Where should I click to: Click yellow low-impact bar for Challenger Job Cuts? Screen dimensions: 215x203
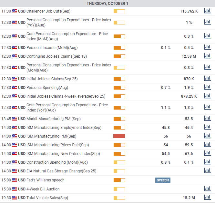(x=119, y=11)
